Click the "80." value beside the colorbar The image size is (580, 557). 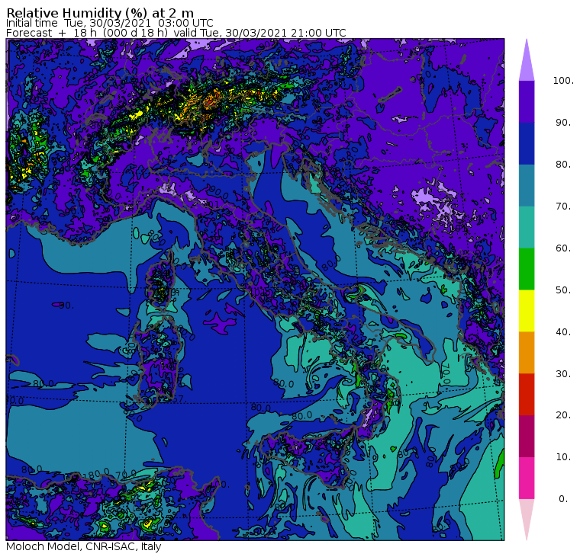(563, 165)
